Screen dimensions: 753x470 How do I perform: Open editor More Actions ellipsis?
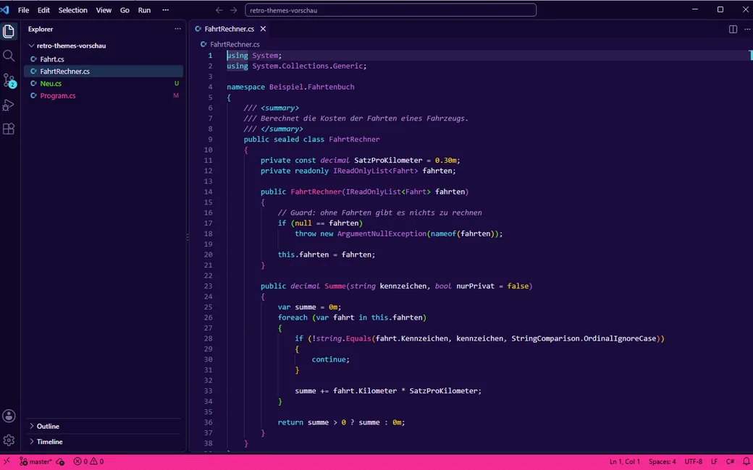[746, 29]
